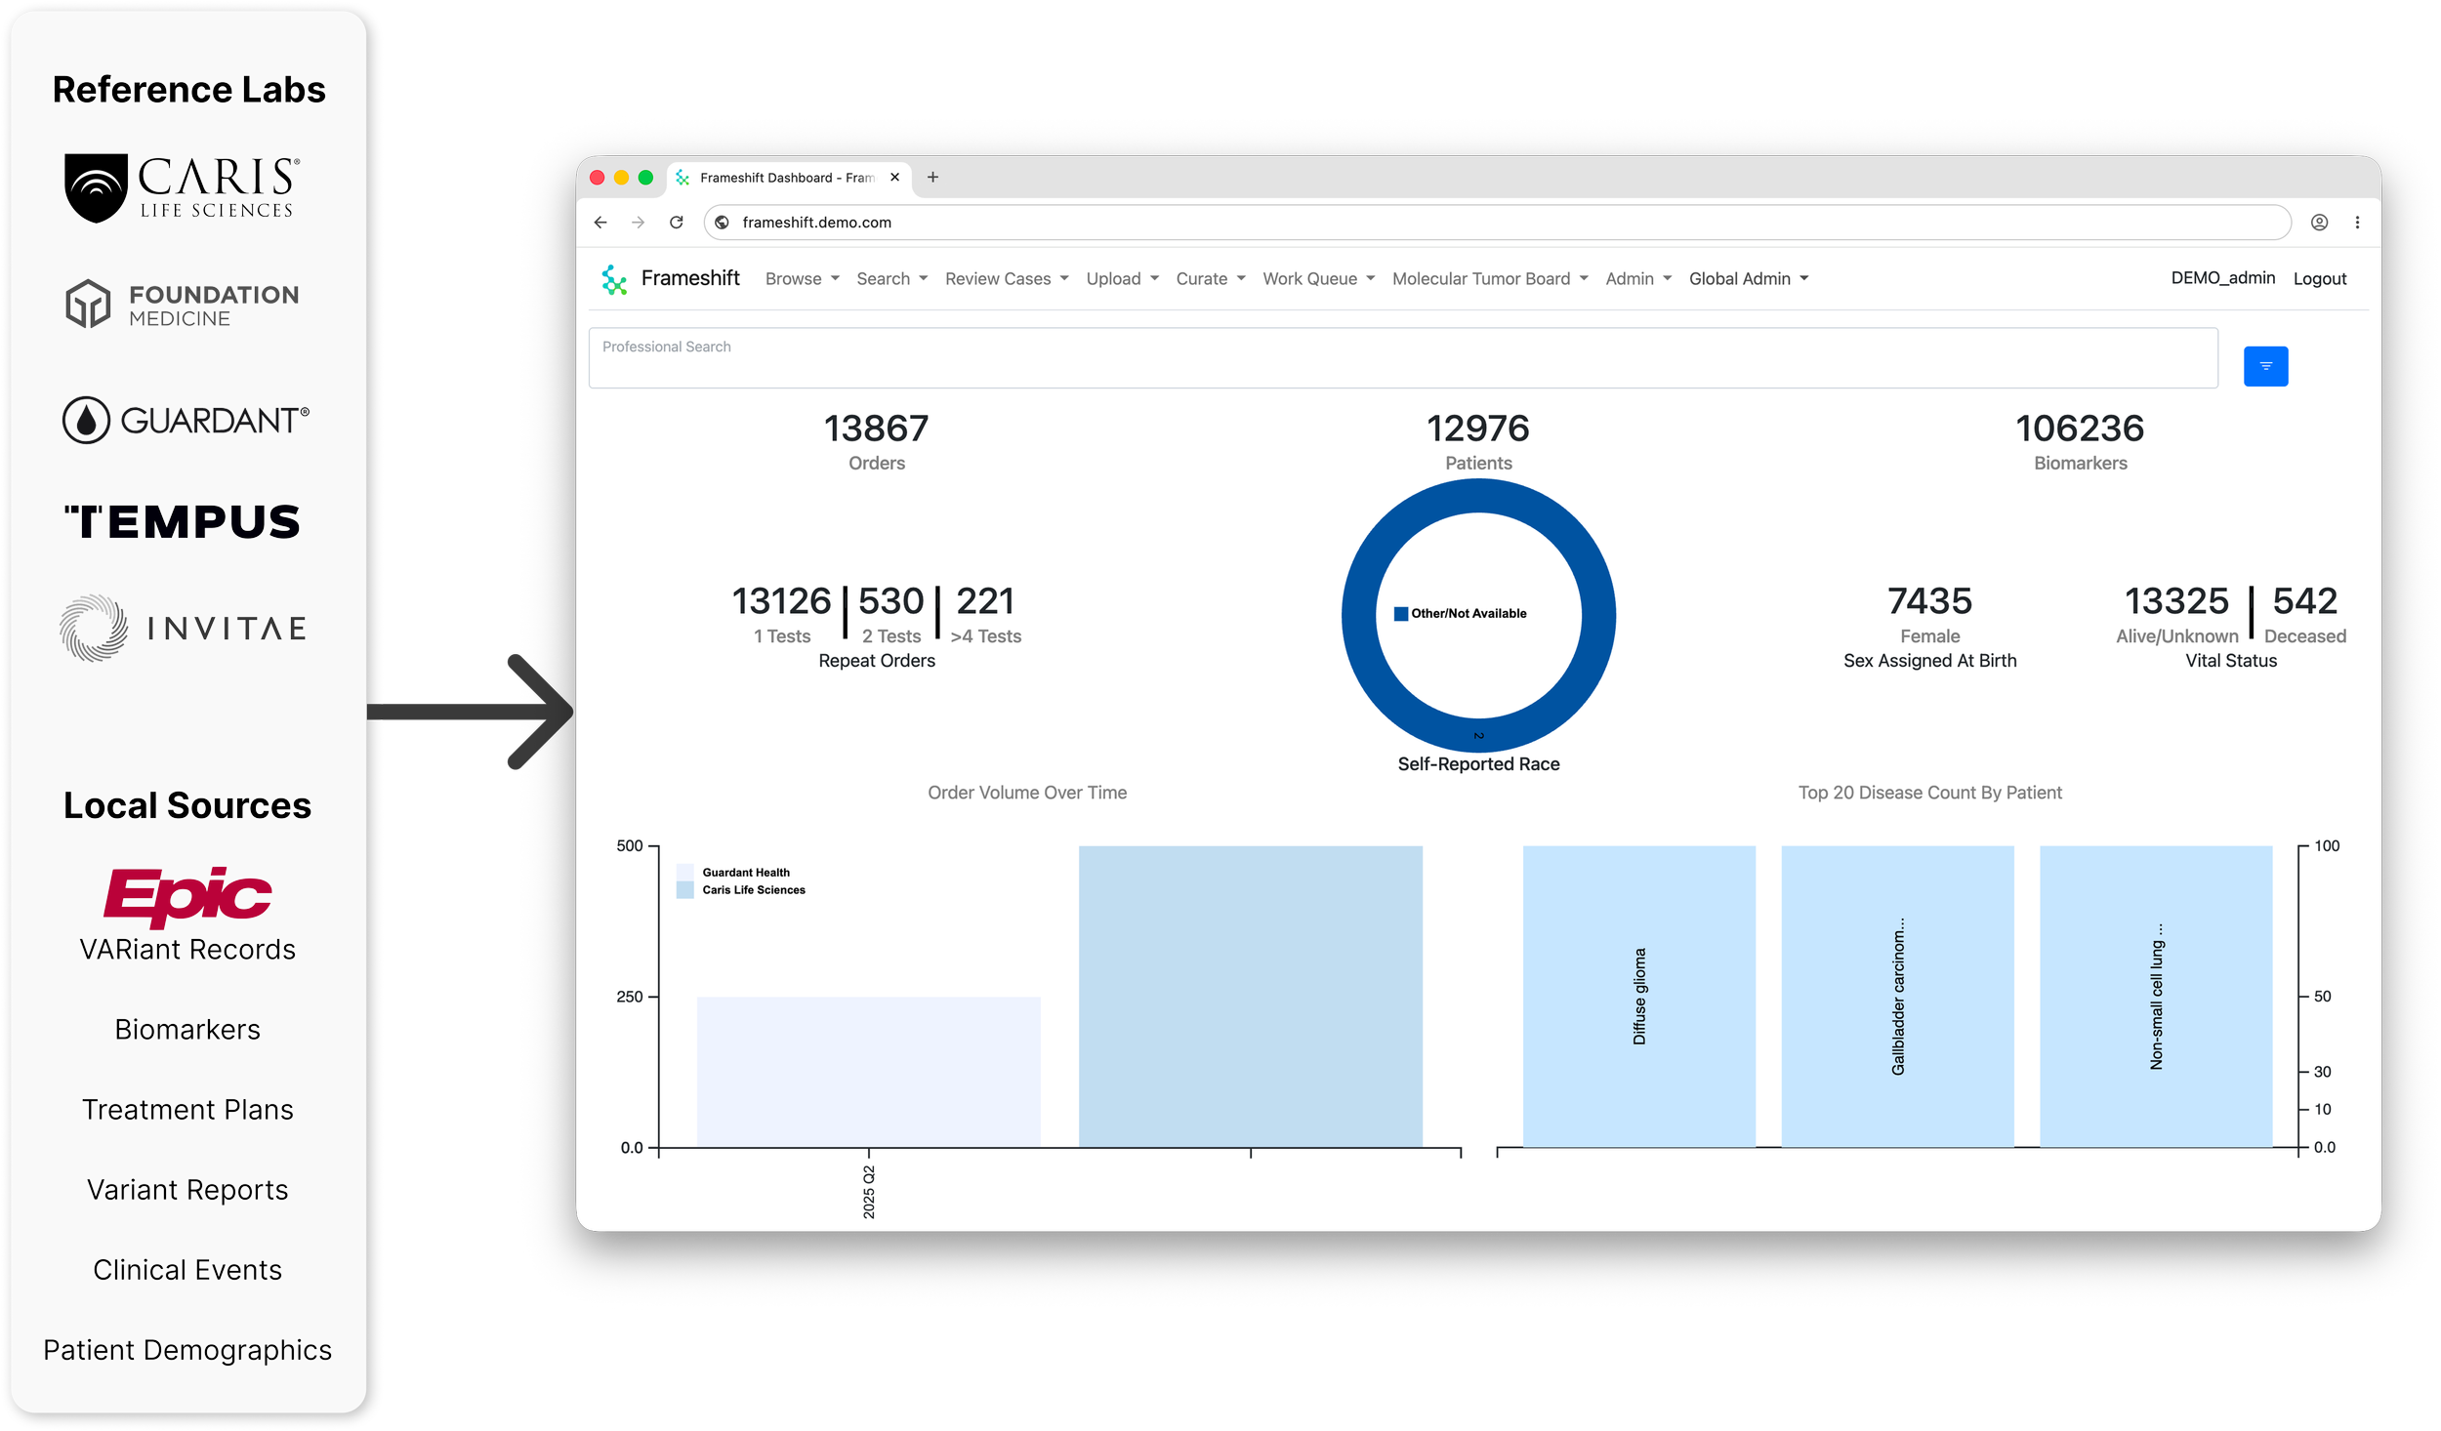Click the Gallbladder carcinom... bar
2441x1431 pixels.
pos(1898,997)
